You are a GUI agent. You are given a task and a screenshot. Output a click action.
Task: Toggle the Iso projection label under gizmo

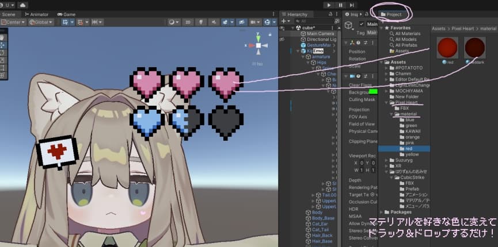click(257, 64)
